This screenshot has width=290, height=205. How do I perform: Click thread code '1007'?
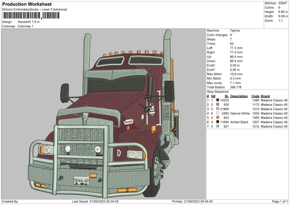256,122
